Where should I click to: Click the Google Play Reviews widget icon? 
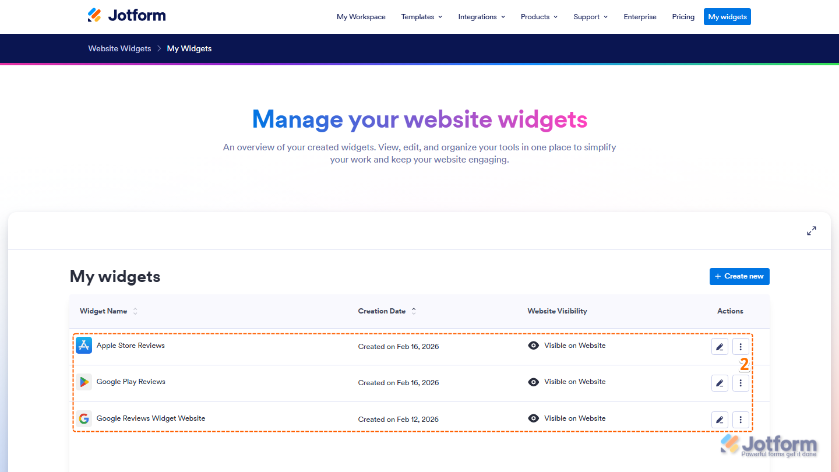coord(83,382)
